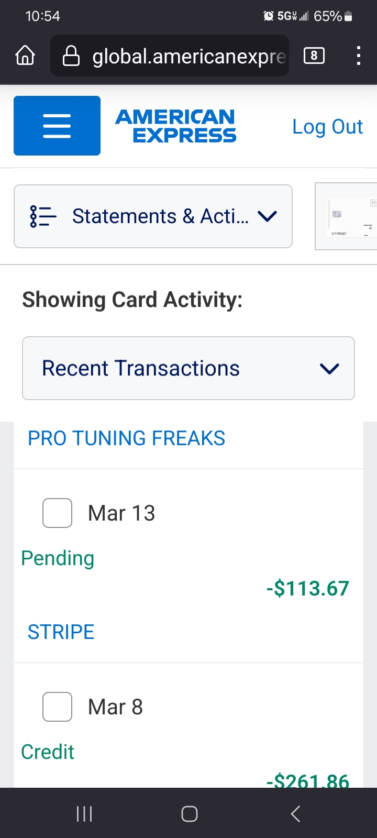Tap the address bar padlock icon

coord(71,56)
